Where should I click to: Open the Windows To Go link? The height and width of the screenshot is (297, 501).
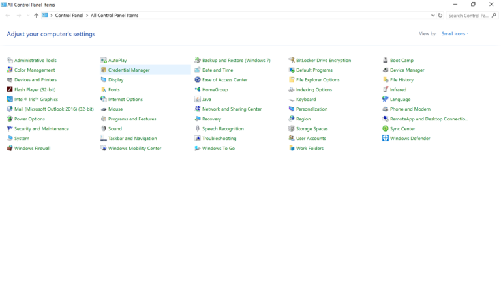(219, 148)
